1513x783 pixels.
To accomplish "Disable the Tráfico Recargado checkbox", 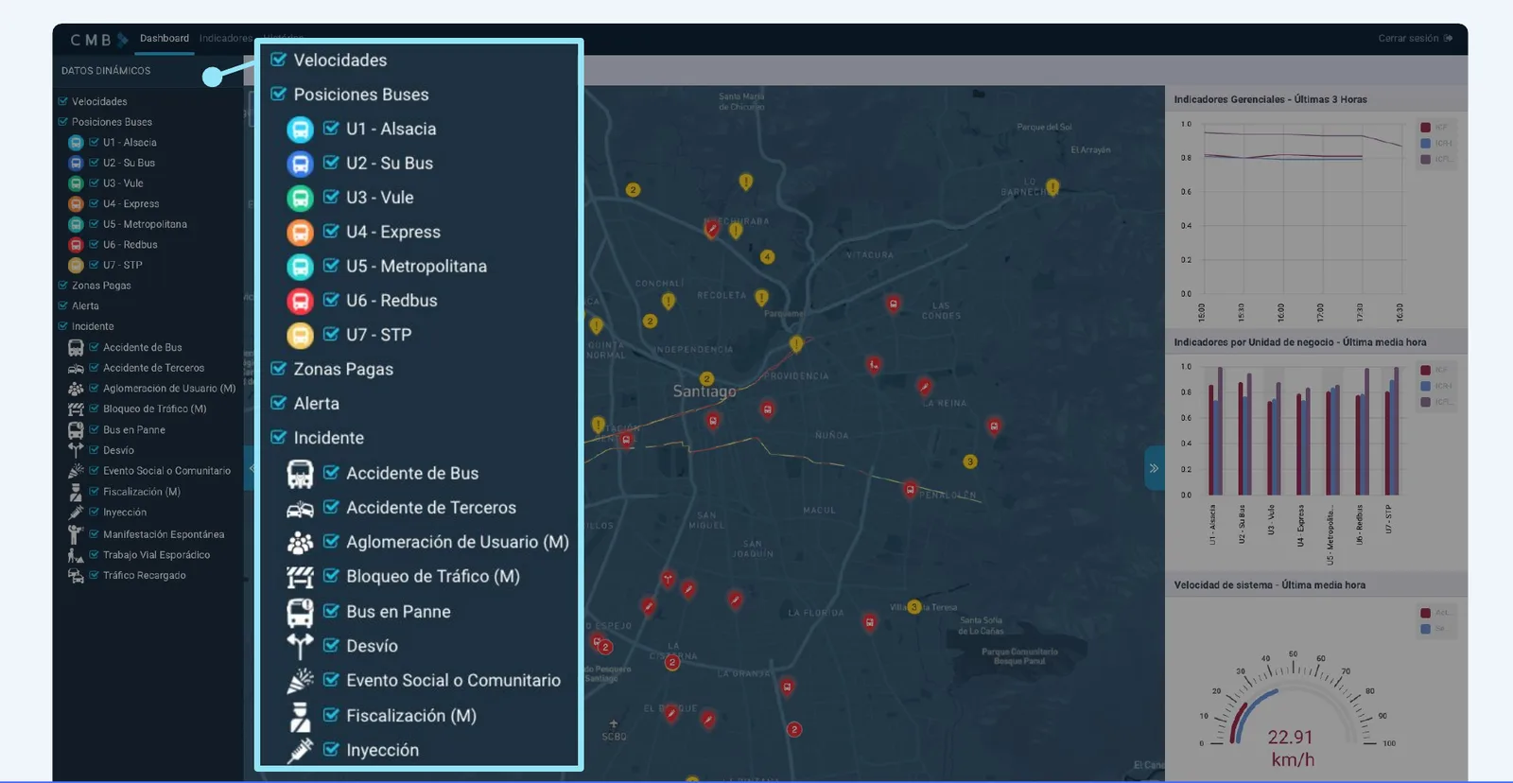I will (95, 575).
